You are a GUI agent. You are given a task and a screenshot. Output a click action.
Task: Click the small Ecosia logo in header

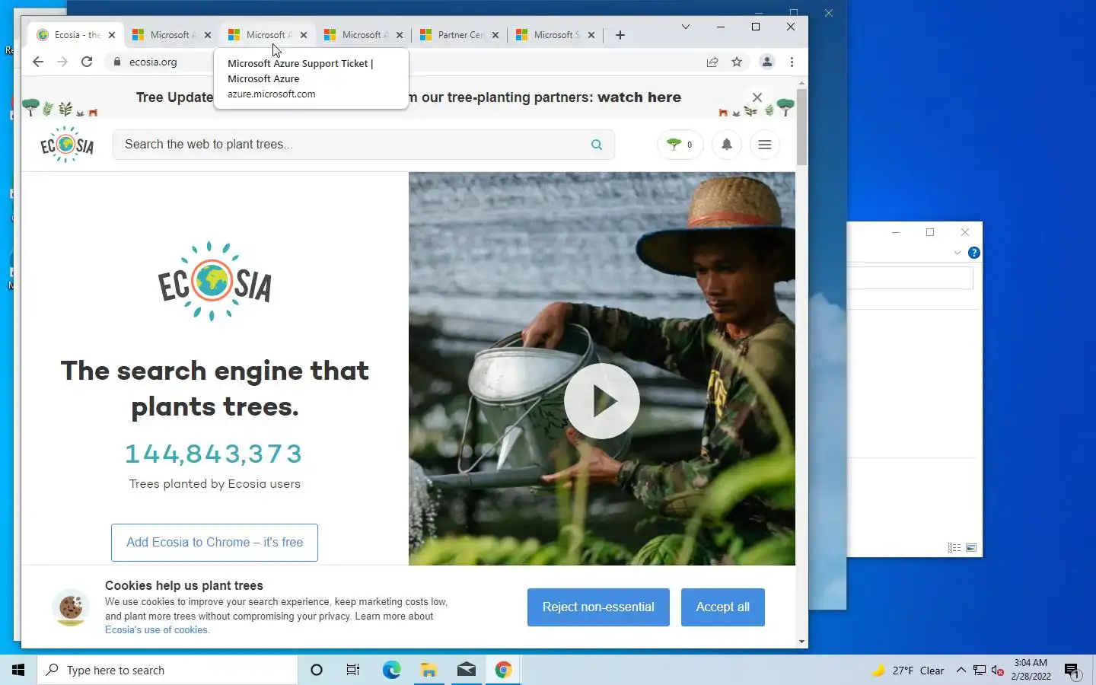tap(67, 145)
